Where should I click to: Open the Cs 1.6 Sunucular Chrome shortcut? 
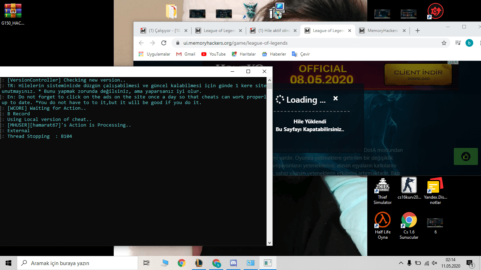tap(409, 226)
